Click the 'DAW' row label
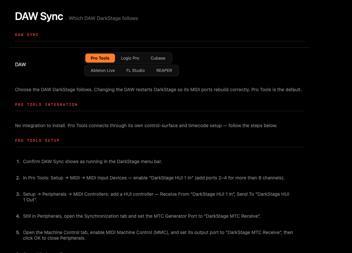 (x=20, y=65)
